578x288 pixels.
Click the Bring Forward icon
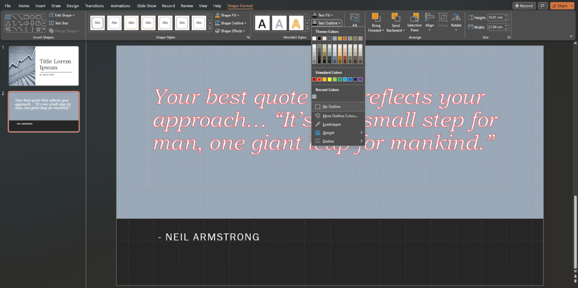tap(375, 18)
